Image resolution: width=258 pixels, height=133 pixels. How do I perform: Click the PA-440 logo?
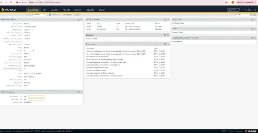[x=9, y=10]
